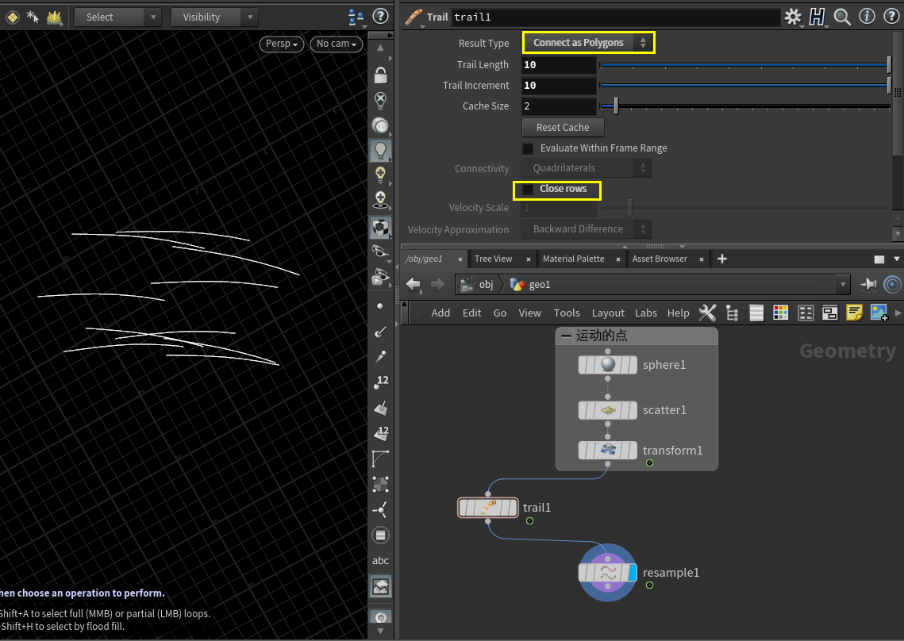Switch to the Asset Browser tab

coord(660,259)
